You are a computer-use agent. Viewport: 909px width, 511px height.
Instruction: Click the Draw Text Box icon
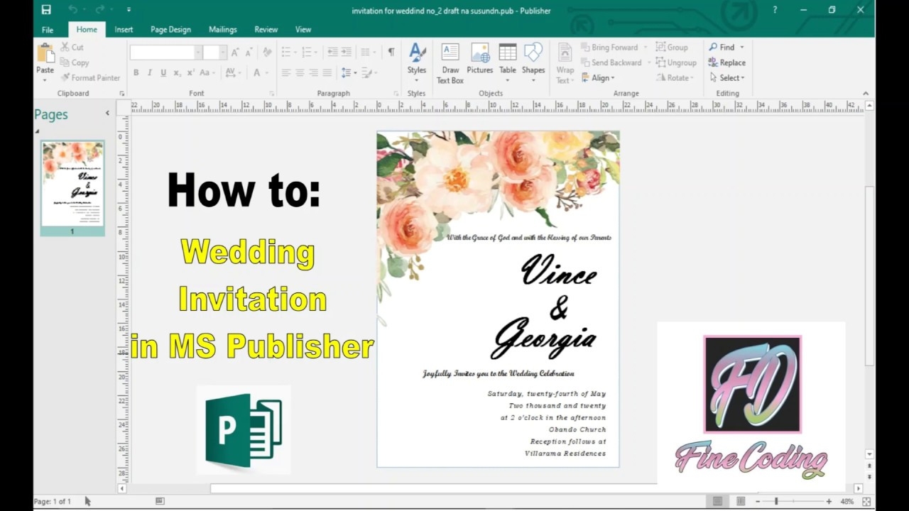450,62
